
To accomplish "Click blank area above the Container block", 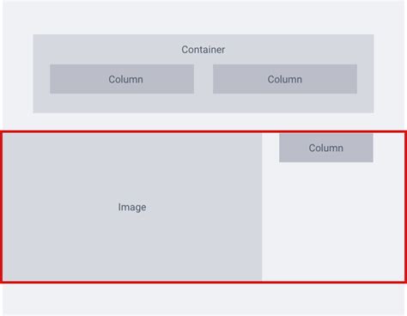I will 203,17.
